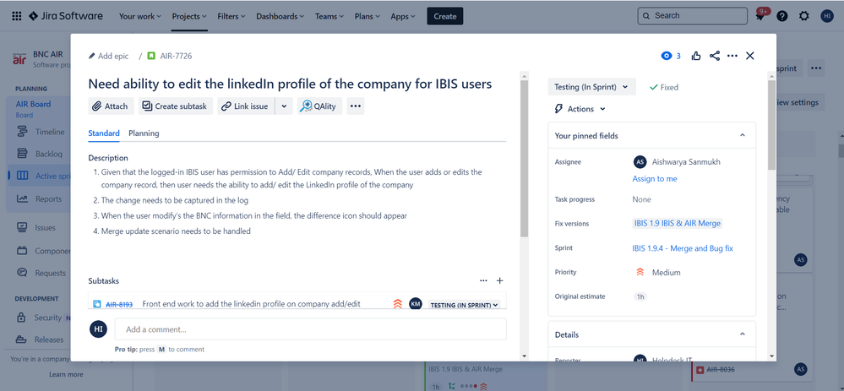844x391 pixels.
Task: Open Backlog in the sidebar
Action: [x=41, y=154]
